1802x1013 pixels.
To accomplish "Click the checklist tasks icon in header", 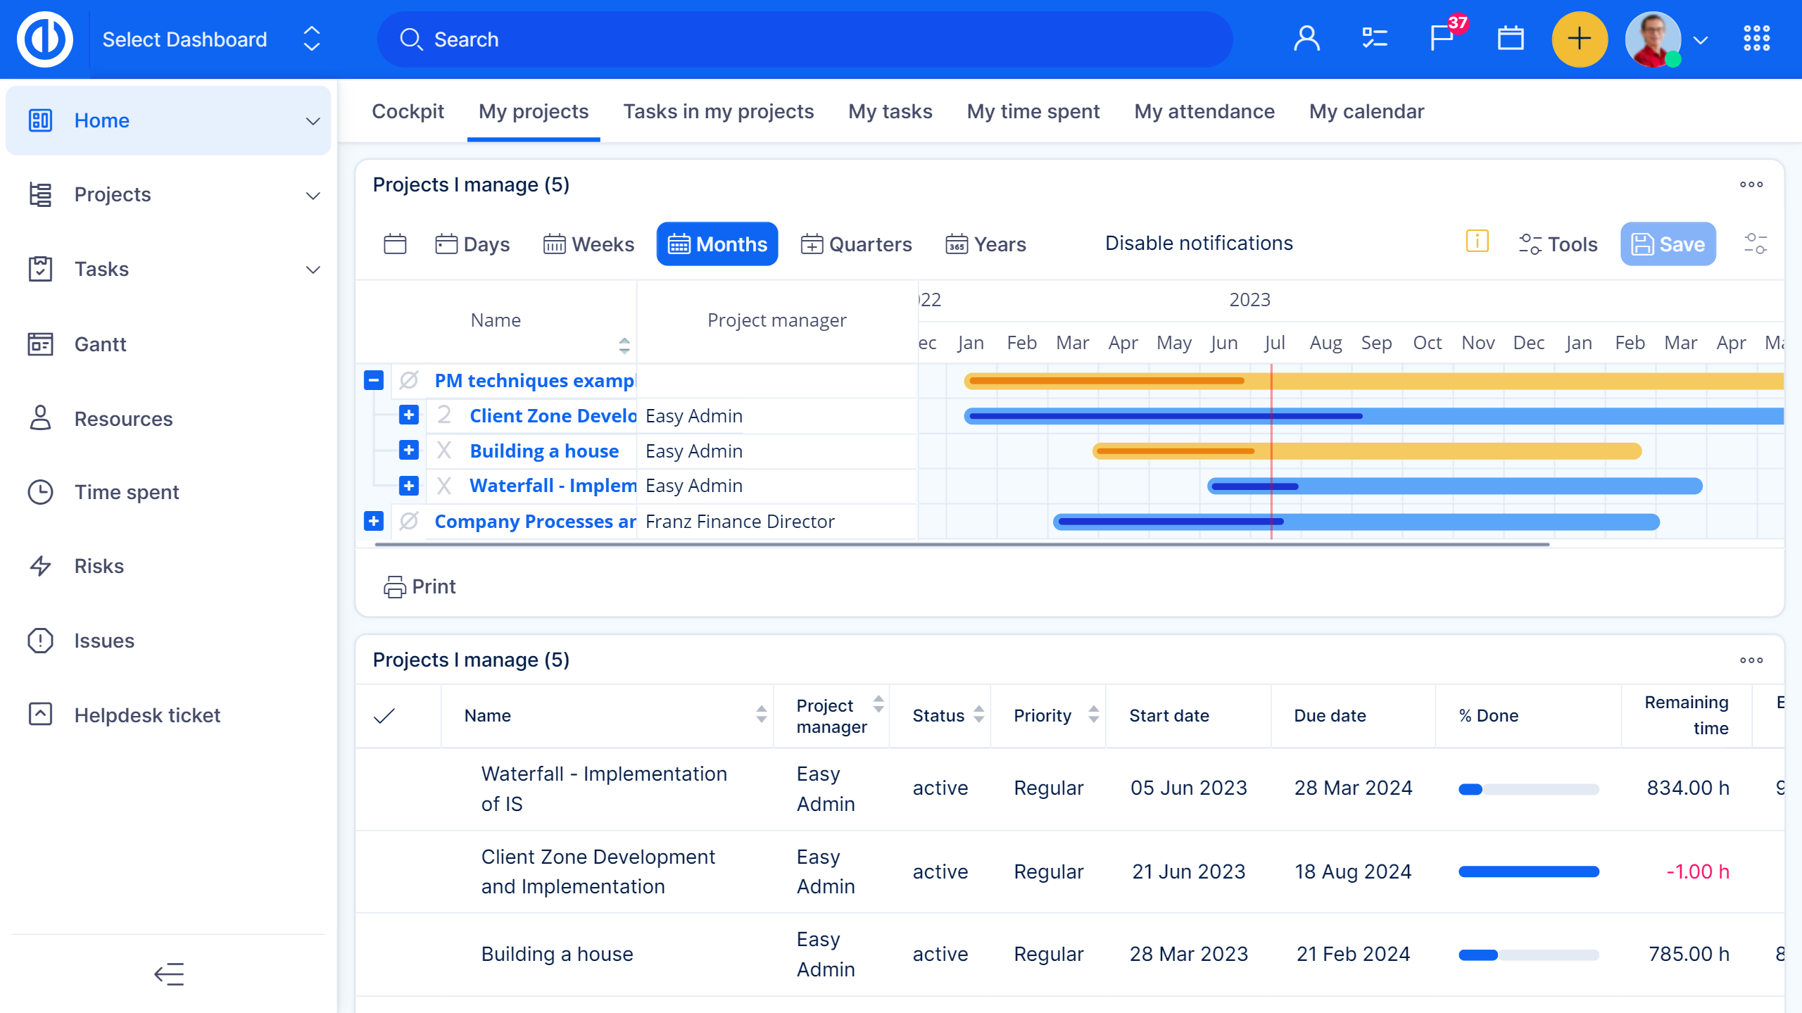I will pos(1374,39).
